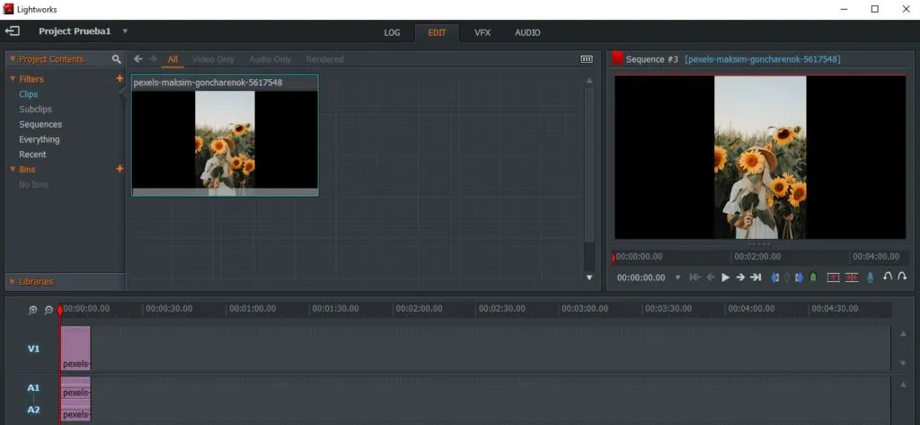Switch to the AUDIO tab
Image resolution: width=920 pixels, height=425 pixels.
[x=527, y=33]
